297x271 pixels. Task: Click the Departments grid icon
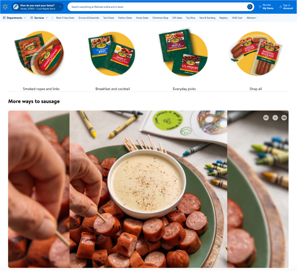[x=4, y=18]
